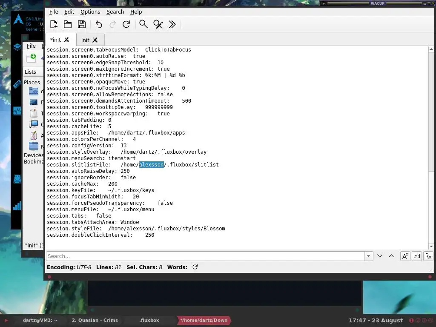This screenshot has height=327, width=436.
Task: Click the RAM icon in system panel
Action: click(x=17, y=83)
